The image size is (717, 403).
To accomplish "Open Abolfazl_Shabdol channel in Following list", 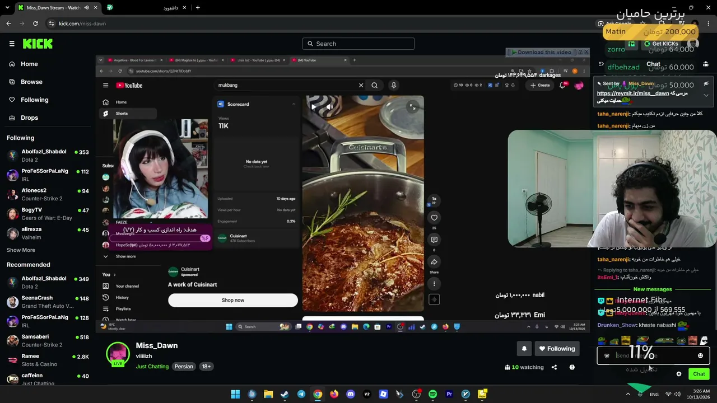I will [x=48, y=156].
